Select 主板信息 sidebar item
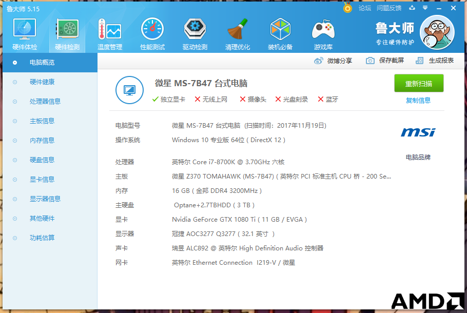 pyautogui.click(x=50, y=121)
